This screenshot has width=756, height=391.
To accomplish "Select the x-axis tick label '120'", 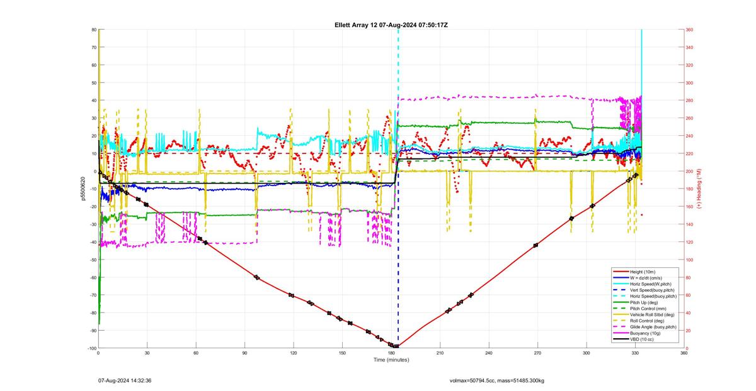I will click(293, 353).
